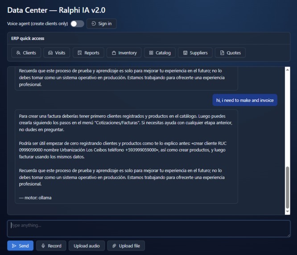Click the Visits car icon

click(x=50, y=53)
